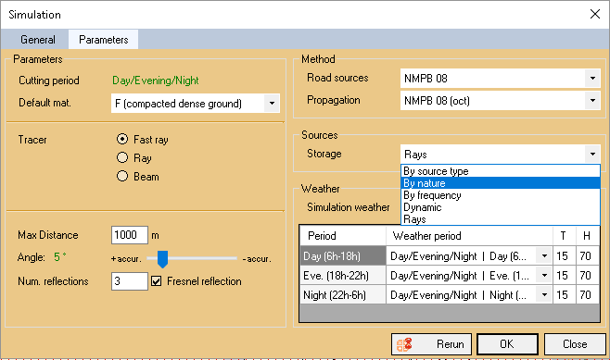This screenshot has width=610, height=360.
Task: Close the Simulation dialog with X
Action: 595,15
